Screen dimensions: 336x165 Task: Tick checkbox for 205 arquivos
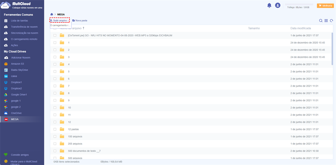coord(55,144)
